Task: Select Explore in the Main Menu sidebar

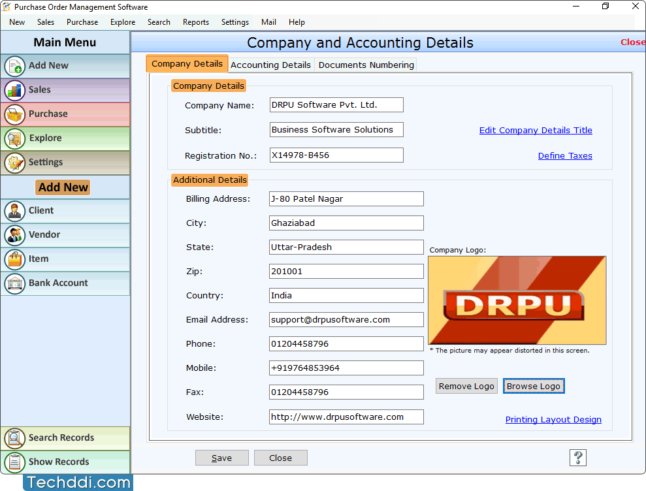Action: click(x=65, y=138)
